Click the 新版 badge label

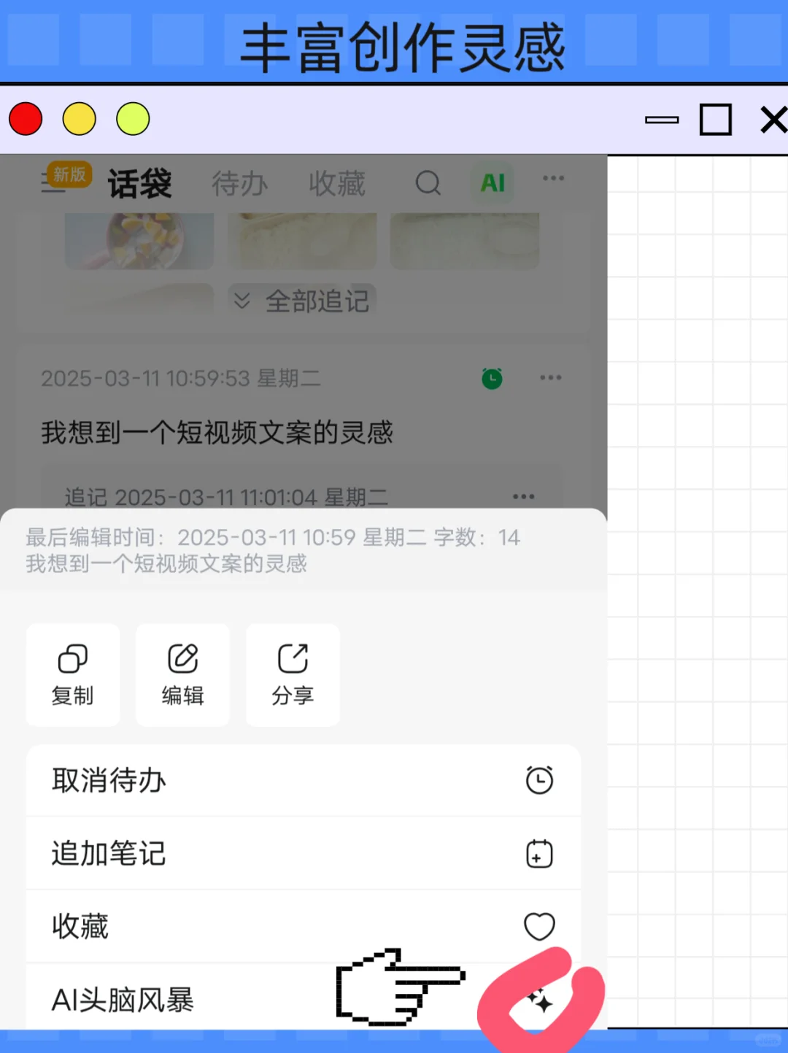coord(67,175)
